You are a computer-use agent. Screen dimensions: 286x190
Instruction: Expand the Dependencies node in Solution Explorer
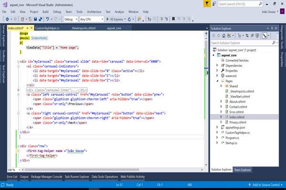tap(217, 66)
